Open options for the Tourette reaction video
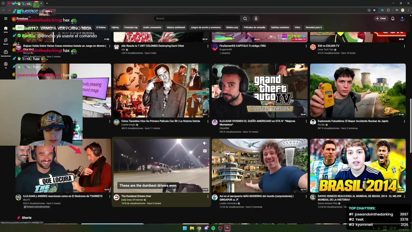Viewport: 412px width, 232px height. click(109, 197)
